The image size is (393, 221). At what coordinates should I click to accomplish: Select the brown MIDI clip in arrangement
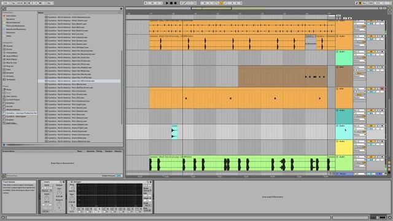click(x=282, y=76)
